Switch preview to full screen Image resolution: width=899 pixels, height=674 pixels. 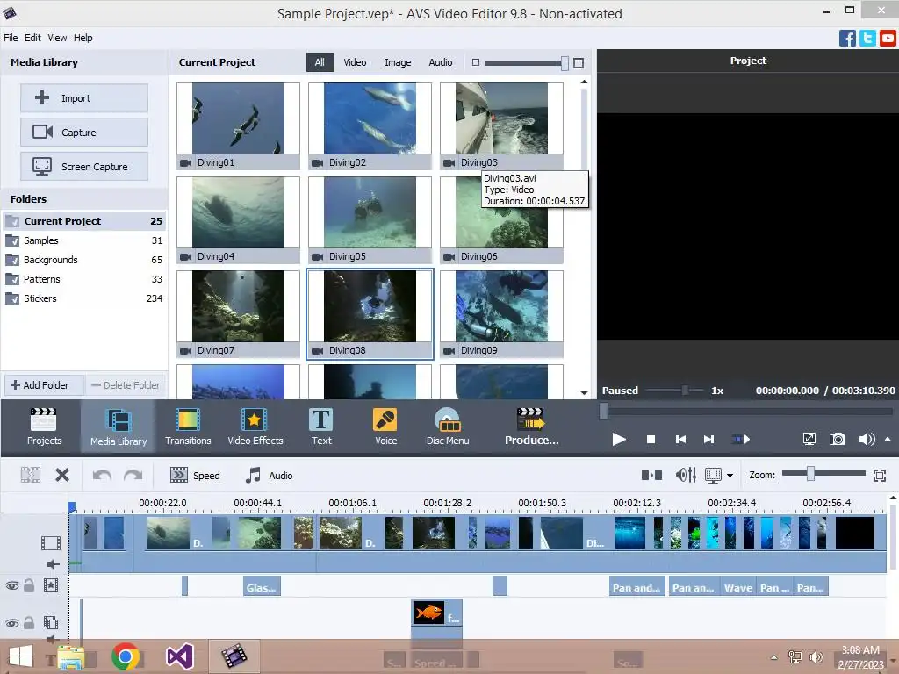[x=809, y=440]
